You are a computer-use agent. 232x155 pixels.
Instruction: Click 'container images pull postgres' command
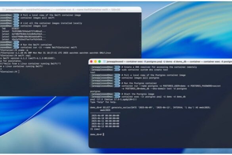tap(140, 78)
